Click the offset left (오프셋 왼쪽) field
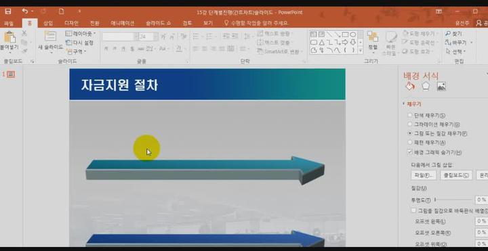Screen dimensions: 488x251 click(x=481, y=221)
